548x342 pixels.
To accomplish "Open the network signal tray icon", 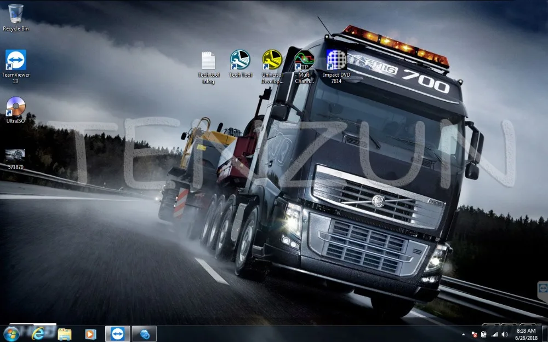I will click(x=494, y=335).
